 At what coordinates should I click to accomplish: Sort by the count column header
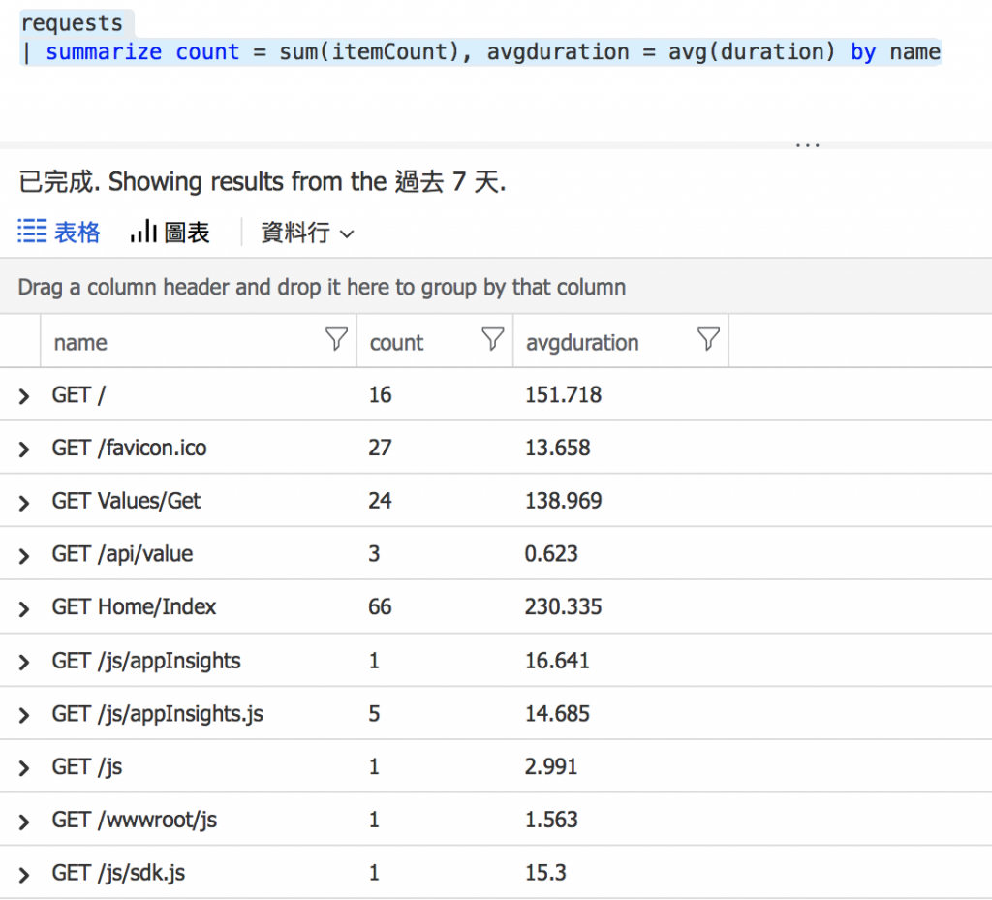pos(396,343)
